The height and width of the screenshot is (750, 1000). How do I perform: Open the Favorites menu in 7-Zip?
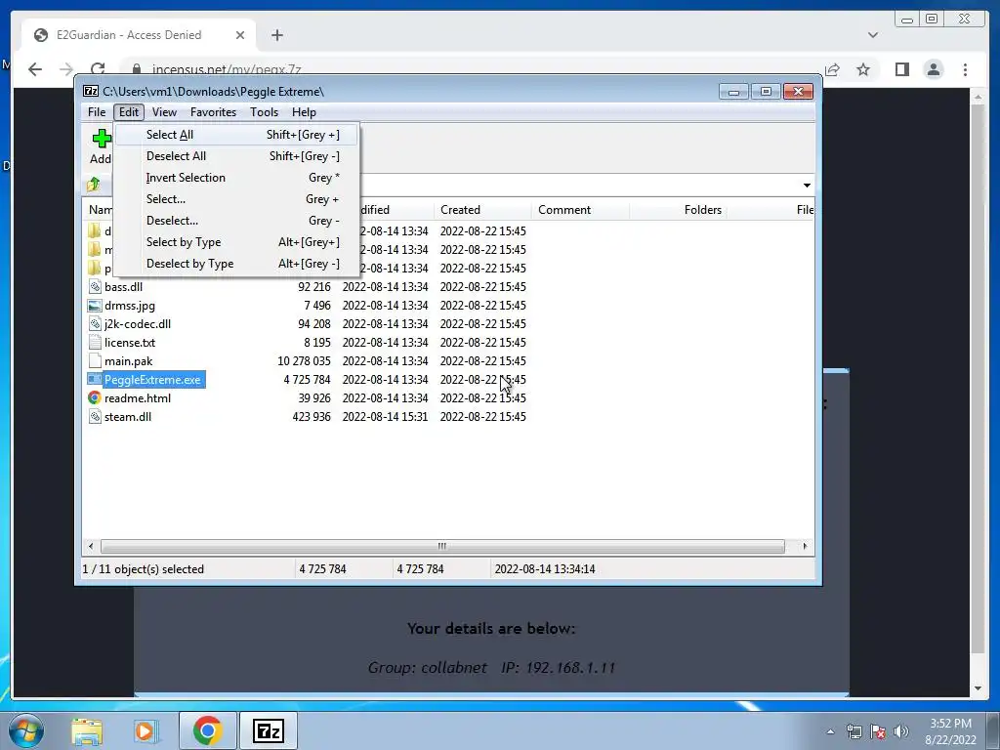[213, 112]
